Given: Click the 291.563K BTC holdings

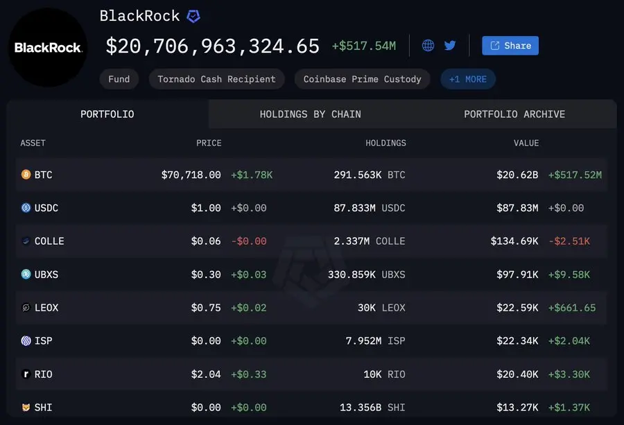Looking at the screenshot, I should 370,175.
